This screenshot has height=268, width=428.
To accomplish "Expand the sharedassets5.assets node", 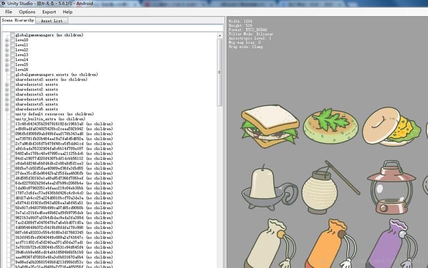I will click(x=7, y=105).
